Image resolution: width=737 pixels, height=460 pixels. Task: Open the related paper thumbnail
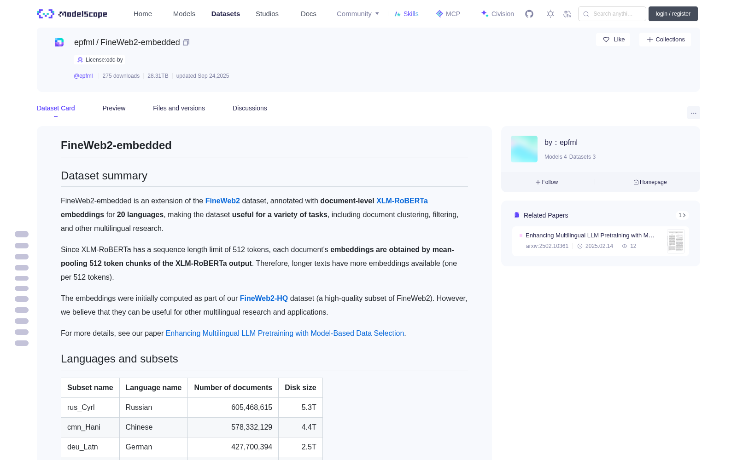pos(676,241)
